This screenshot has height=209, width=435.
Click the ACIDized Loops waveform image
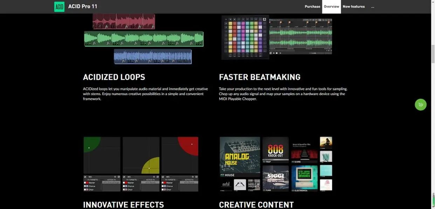pos(144,39)
